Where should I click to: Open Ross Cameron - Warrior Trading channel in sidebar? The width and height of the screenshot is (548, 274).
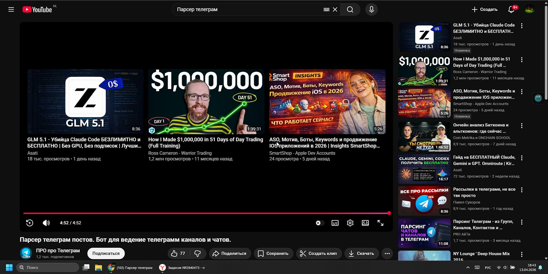(480, 72)
